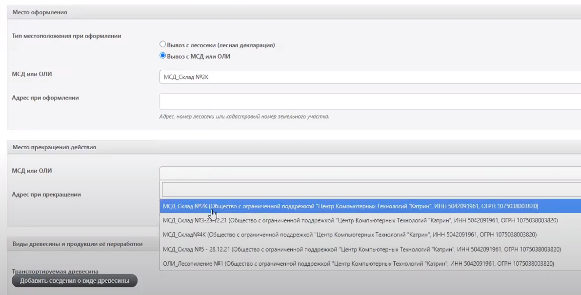This screenshot has width=581, height=295.
Task: Pick the "МСД_Склад№4К" option from the list
Action: click(349, 235)
